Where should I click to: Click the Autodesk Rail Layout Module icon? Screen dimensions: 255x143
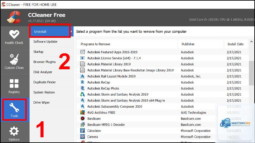(83, 76)
